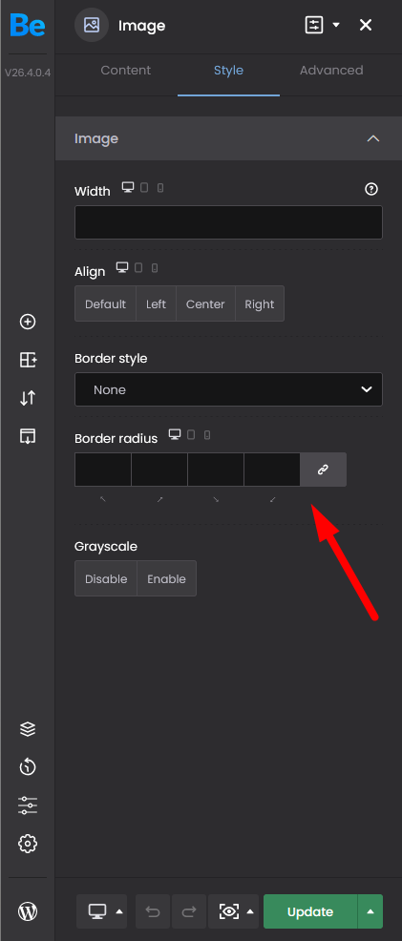Open the Border style dropdown

[228, 389]
